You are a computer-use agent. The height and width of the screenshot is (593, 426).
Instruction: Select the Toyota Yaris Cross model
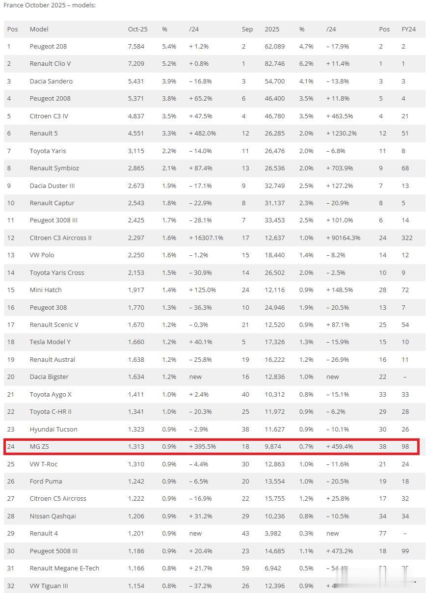[x=57, y=272]
